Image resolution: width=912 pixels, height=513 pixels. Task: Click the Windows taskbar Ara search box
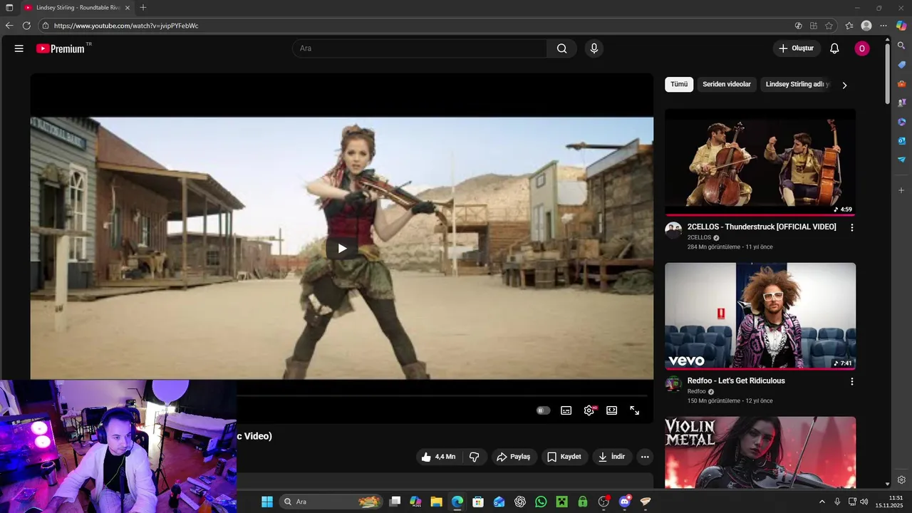click(x=331, y=502)
